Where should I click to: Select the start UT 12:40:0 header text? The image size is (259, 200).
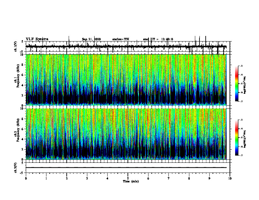tap(158, 39)
